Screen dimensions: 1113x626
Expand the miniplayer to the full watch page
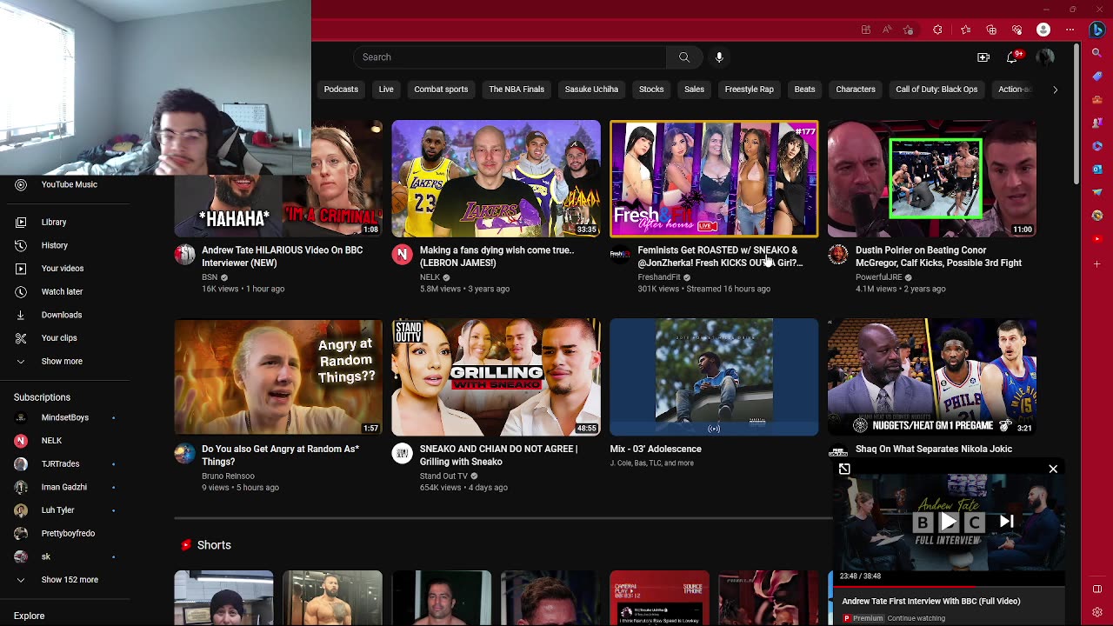(x=844, y=469)
